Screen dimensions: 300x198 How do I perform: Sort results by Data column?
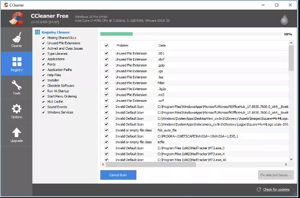click(222, 45)
